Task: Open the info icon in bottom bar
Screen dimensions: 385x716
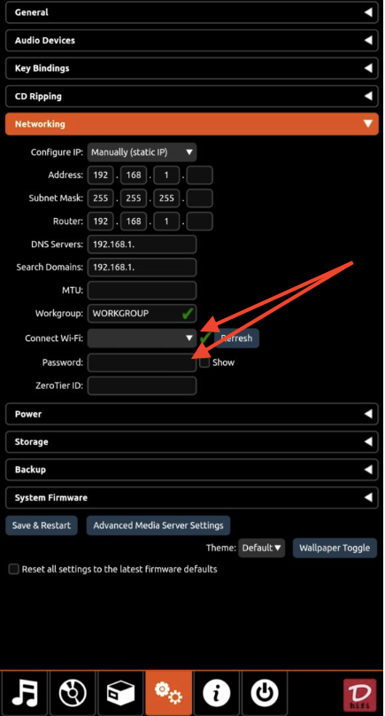Action: (216, 694)
